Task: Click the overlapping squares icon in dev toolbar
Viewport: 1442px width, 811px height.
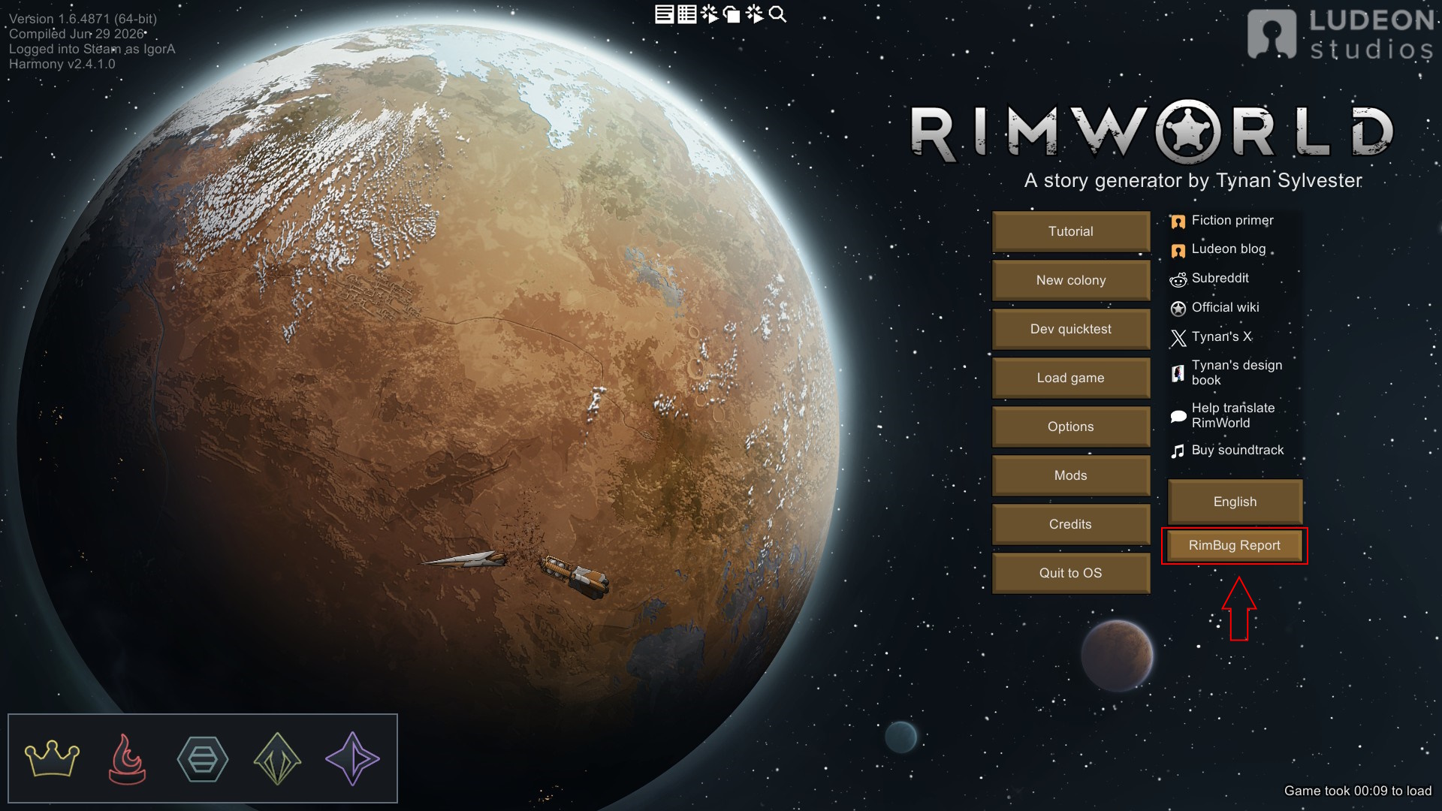Action: 732,14
